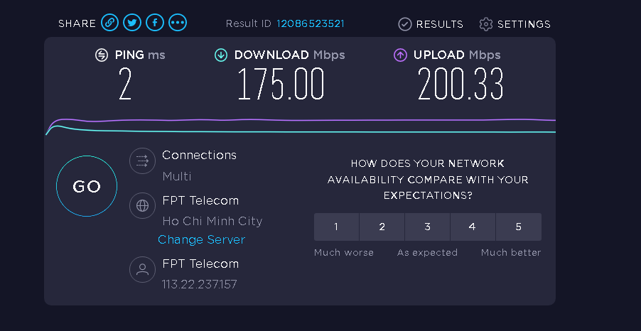Select rating 4 for network availability
The width and height of the screenshot is (641, 331).
coord(473,227)
